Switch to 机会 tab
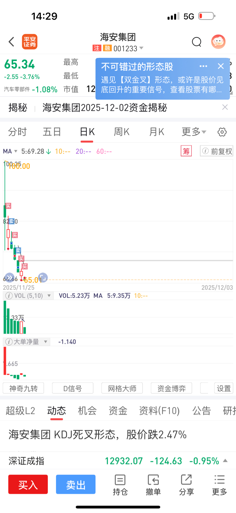The height and width of the screenshot is (513, 236). click(87, 411)
